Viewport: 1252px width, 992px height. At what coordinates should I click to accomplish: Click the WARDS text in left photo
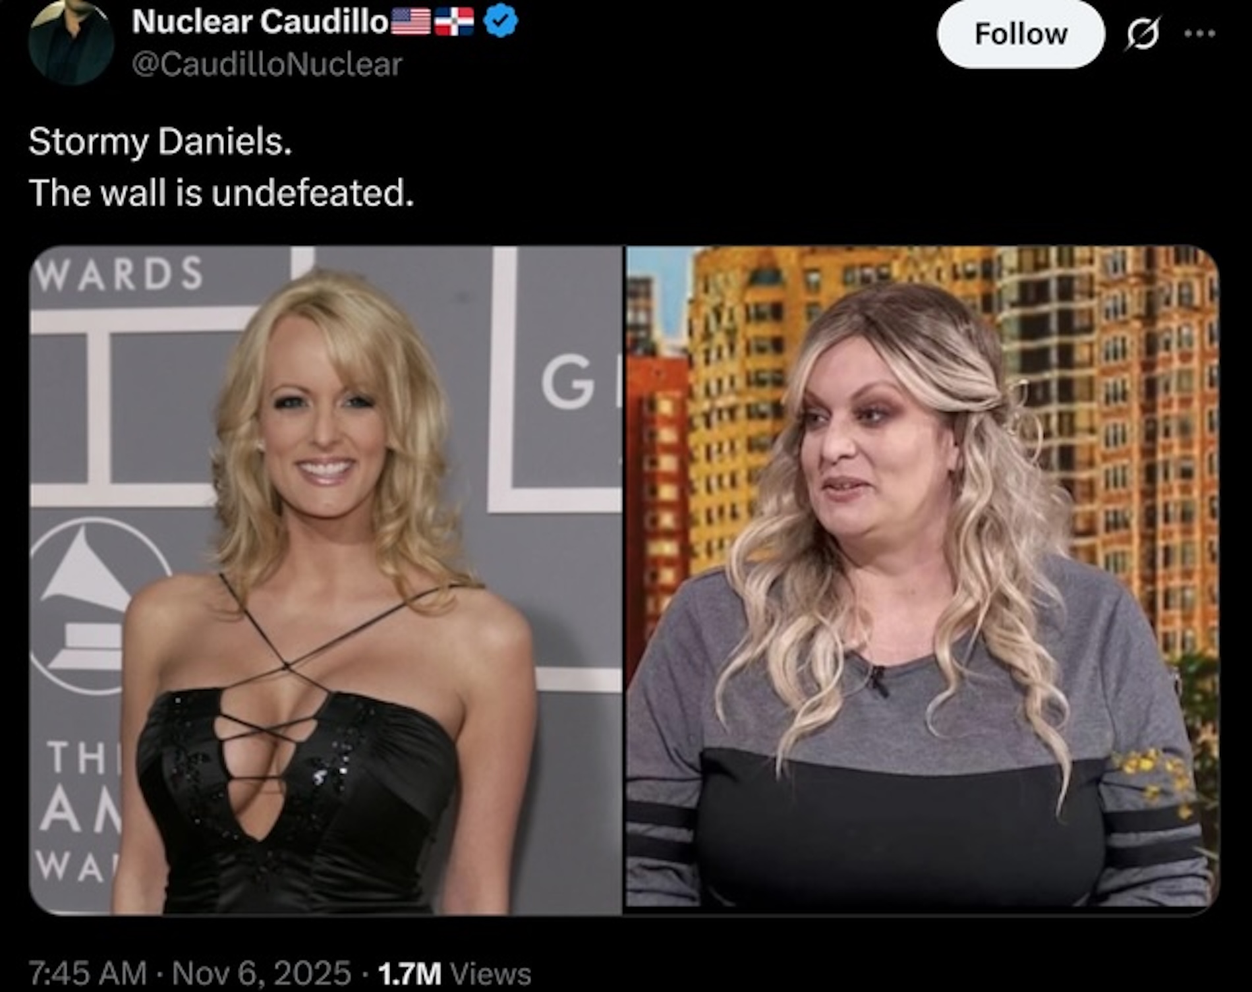click(119, 273)
